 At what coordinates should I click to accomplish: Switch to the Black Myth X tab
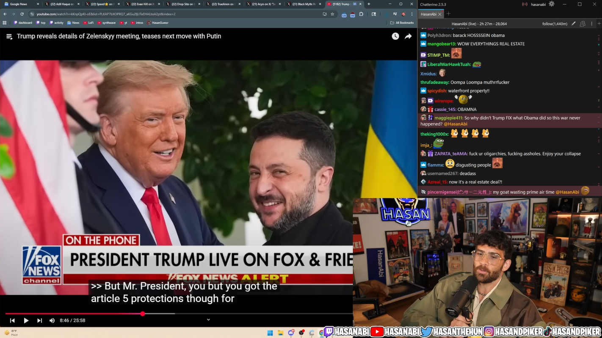pos(304,4)
